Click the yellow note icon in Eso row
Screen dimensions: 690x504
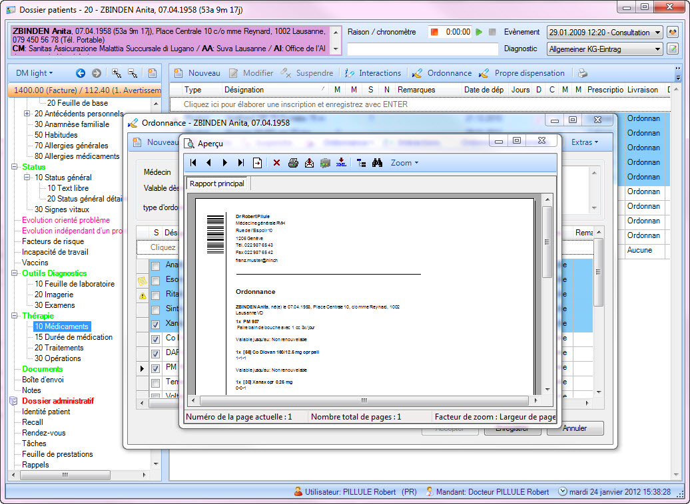[x=142, y=281]
